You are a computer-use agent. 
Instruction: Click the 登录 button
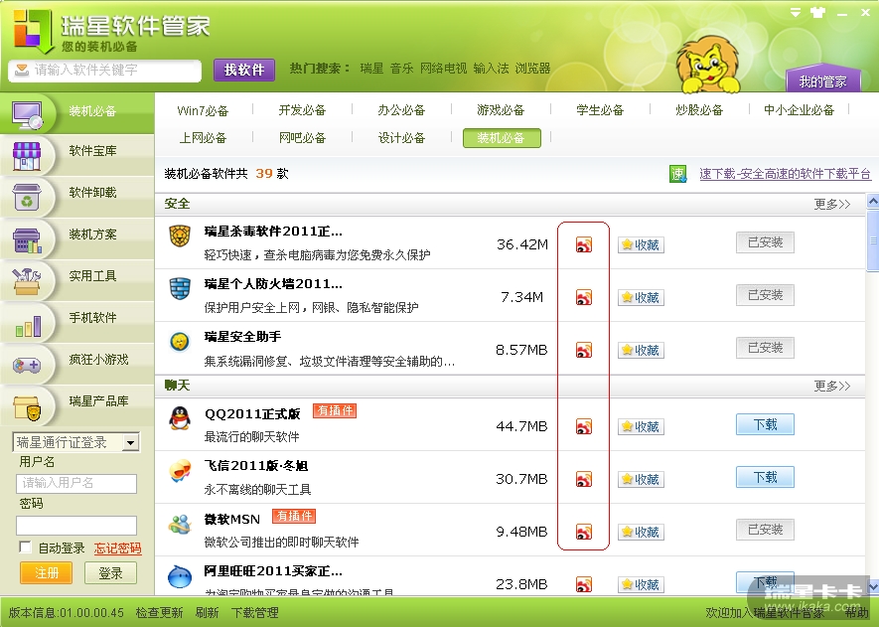[x=110, y=573]
